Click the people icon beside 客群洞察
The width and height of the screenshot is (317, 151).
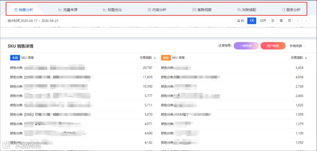194,10
